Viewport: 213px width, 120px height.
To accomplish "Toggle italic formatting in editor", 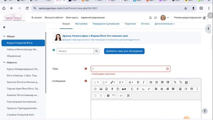I will pyautogui.click(x=143, y=82).
